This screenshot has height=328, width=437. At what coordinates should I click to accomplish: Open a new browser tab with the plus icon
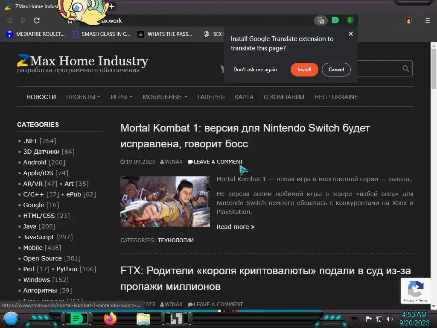[x=112, y=6]
